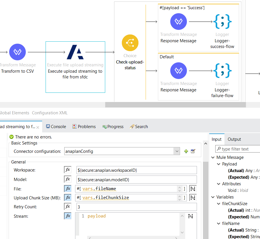Select the Payload (Actual) Any entry
This screenshot has width=260, height=239.
pos(244,171)
